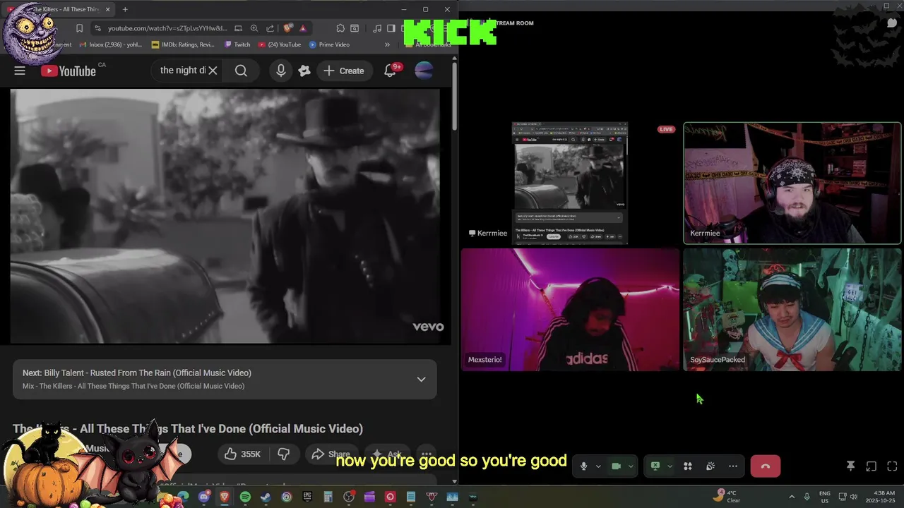Click the Create button on YouTube

tap(344, 71)
